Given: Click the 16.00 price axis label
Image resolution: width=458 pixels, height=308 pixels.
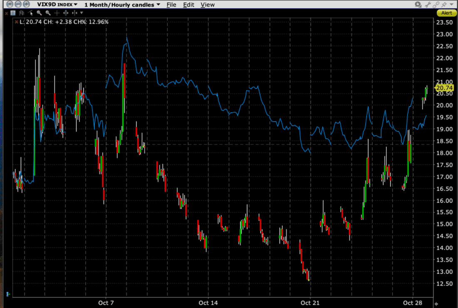Looking at the screenshot, I should coord(444,200).
